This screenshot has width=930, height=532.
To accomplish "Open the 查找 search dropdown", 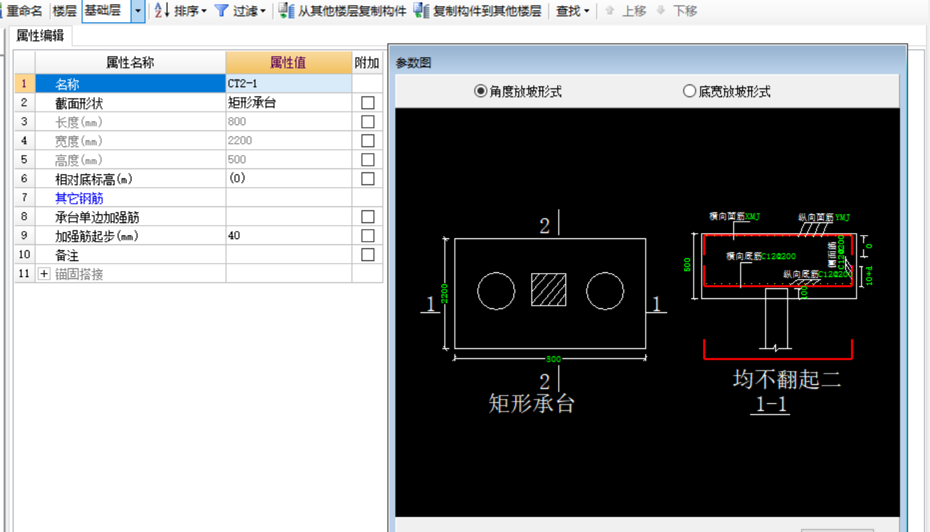I will pyautogui.click(x=573, y=11).
